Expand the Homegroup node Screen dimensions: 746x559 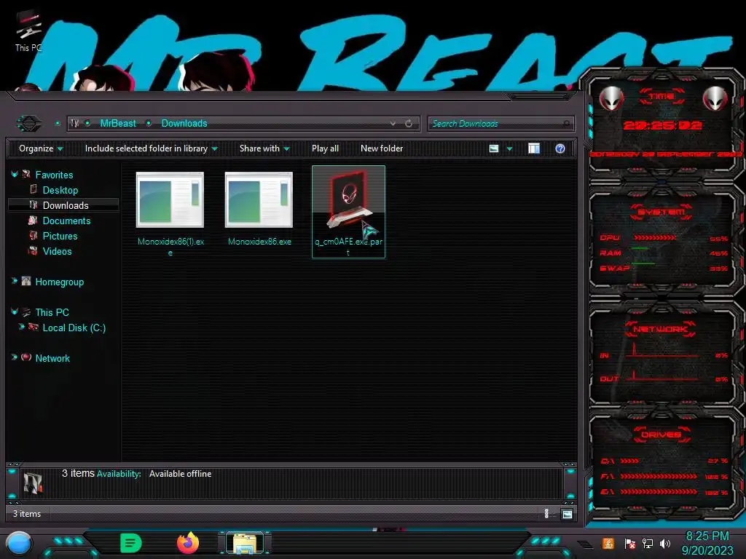(x=15, y=281)
